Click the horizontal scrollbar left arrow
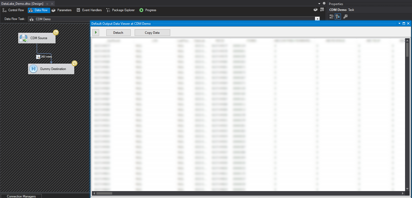The image size is (412, 198). coord(94,193)
